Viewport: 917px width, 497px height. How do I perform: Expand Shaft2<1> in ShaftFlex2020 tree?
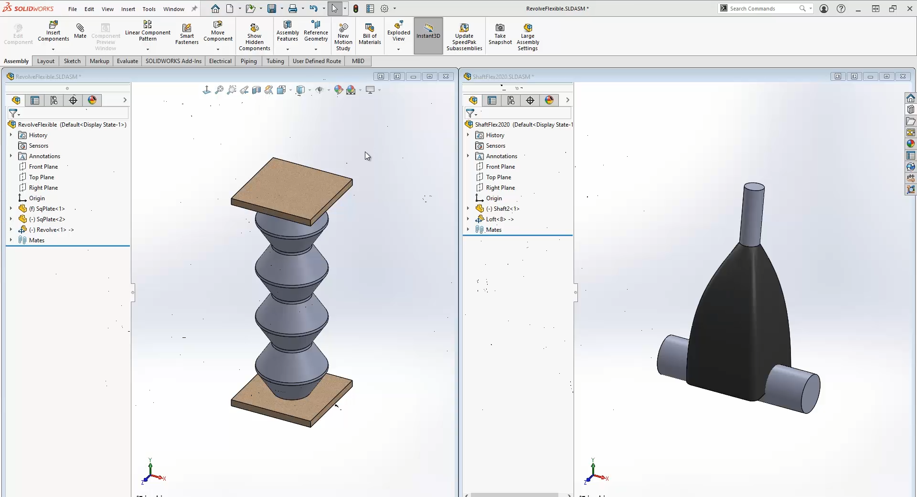coord(468,208)
